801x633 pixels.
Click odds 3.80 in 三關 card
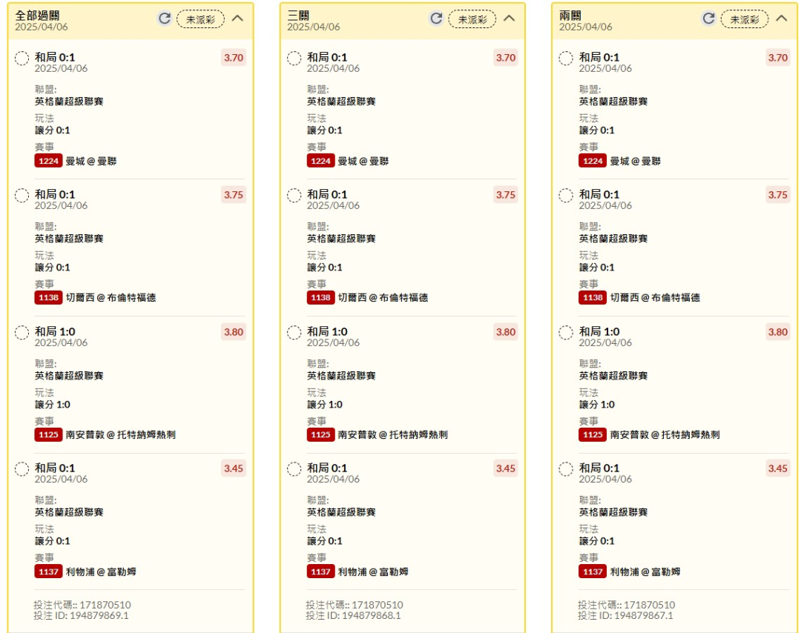[x=506, y=332]
